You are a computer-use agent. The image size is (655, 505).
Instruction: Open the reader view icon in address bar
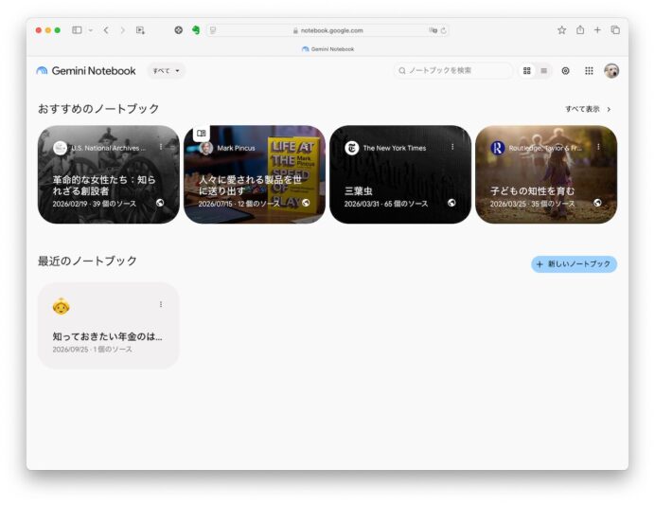[x=213, y=30]
